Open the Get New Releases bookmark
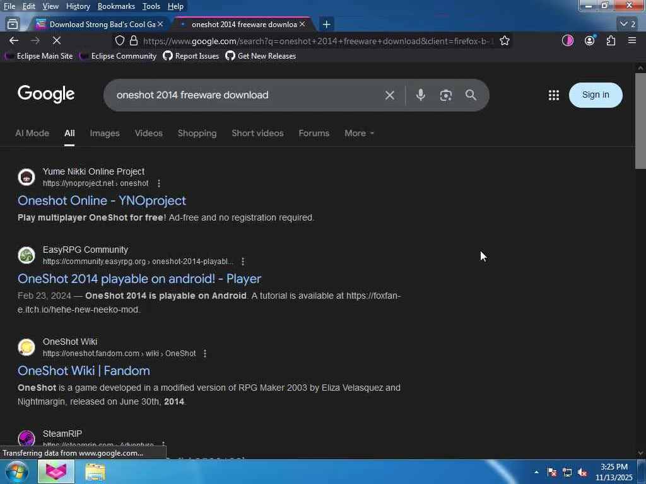646x484 pixels. pos(261,56)
